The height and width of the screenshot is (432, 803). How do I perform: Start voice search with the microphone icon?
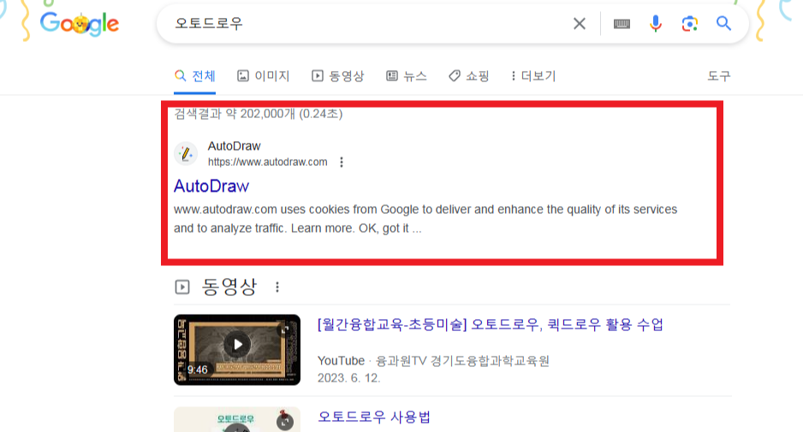[x=656, y=24]
